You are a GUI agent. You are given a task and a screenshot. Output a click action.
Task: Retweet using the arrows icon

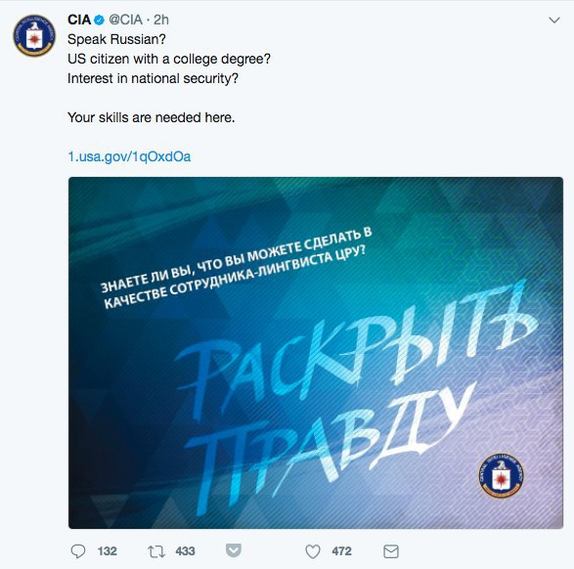pyautogui.click(x=156, y=551)
